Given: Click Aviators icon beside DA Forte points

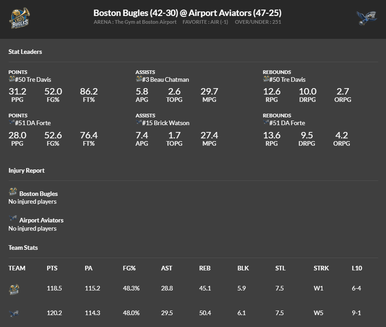Looking at the screenshot, I should click(x=12, y=122).
